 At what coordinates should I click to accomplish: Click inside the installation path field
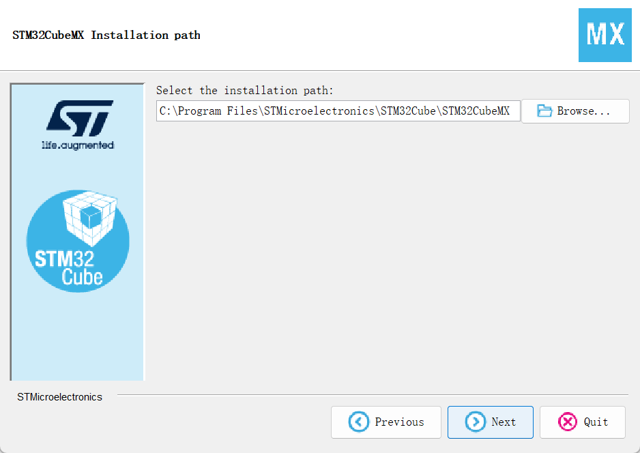(338, 111)
